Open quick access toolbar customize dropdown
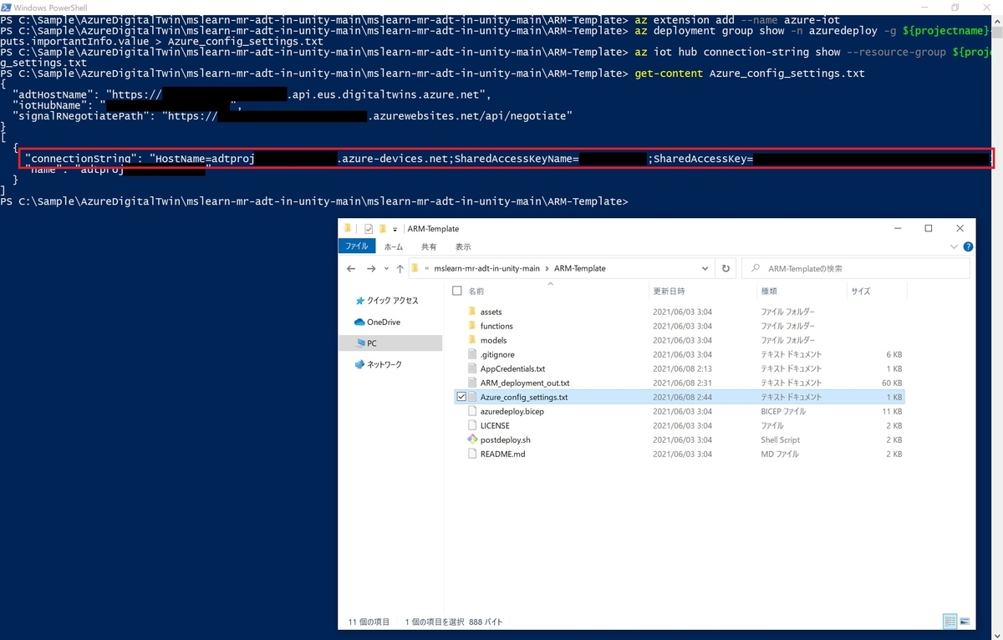Viewport: 1003px width, 640px height. click(395, 229)
